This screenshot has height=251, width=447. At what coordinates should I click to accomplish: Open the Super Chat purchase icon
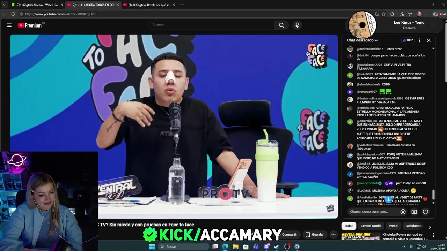[x=414, y=212]
